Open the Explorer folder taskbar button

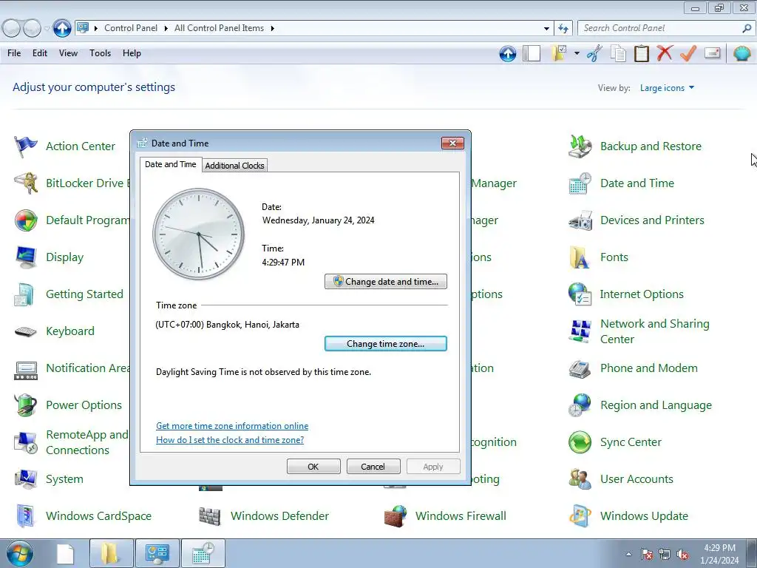point(111,554)
